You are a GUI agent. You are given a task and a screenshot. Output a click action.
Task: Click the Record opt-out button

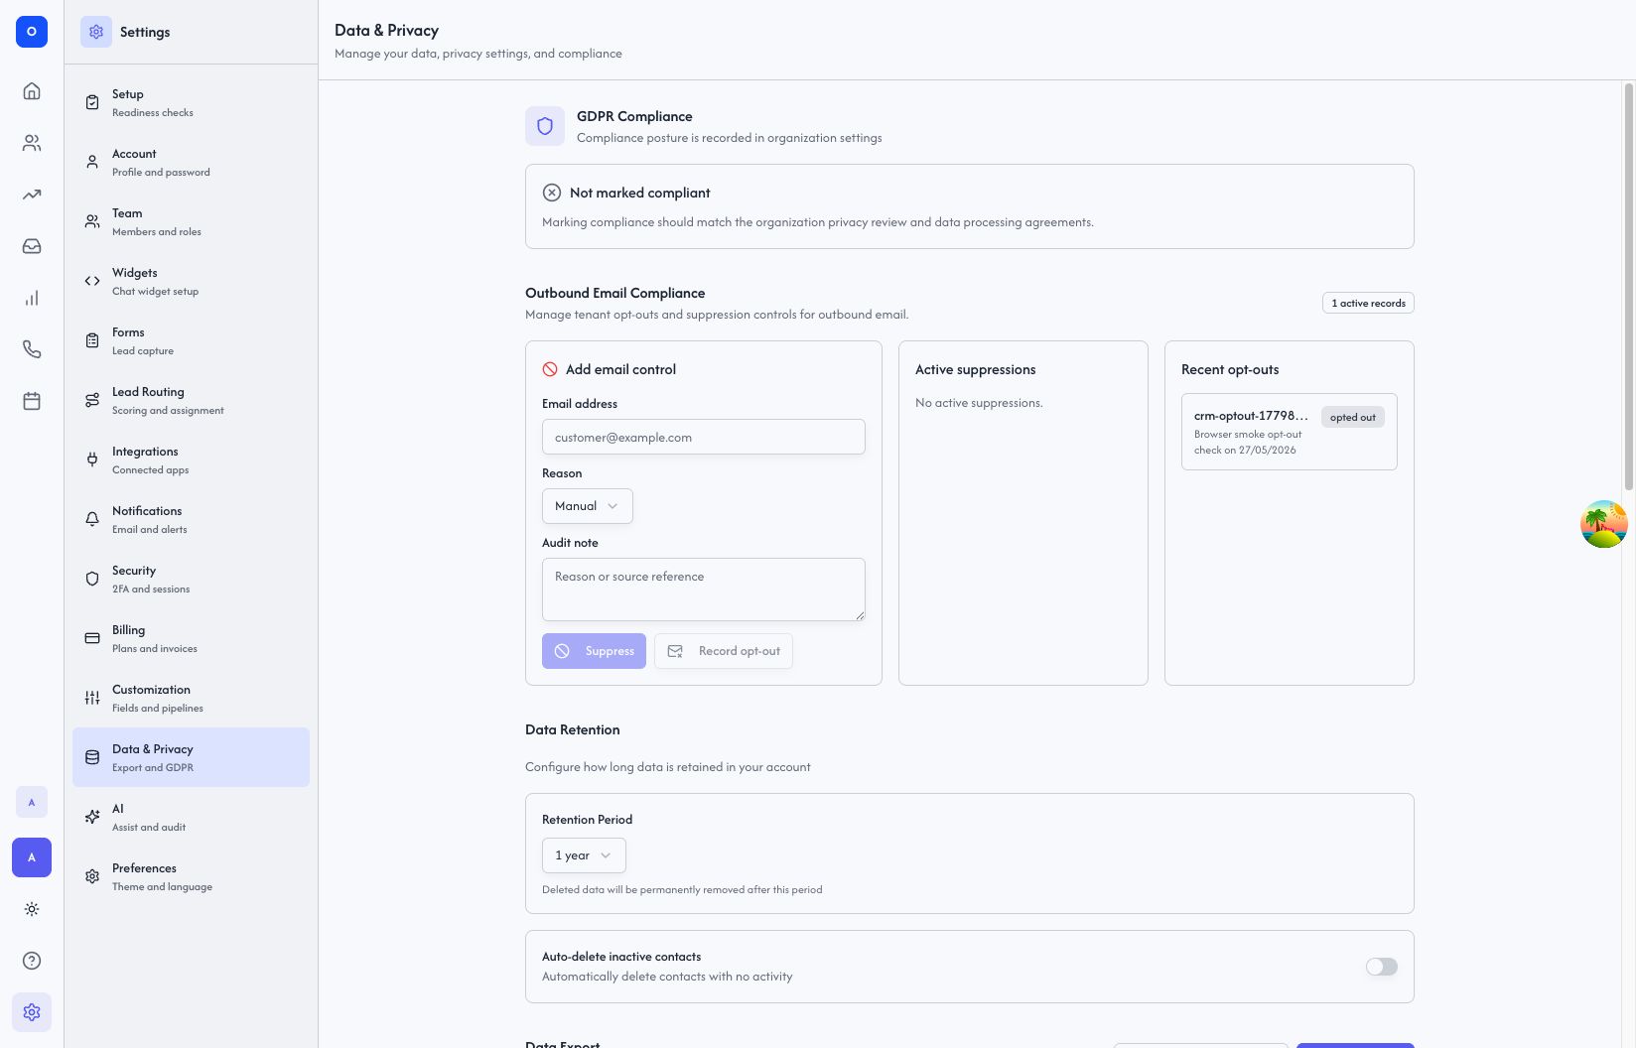point(724,651)
